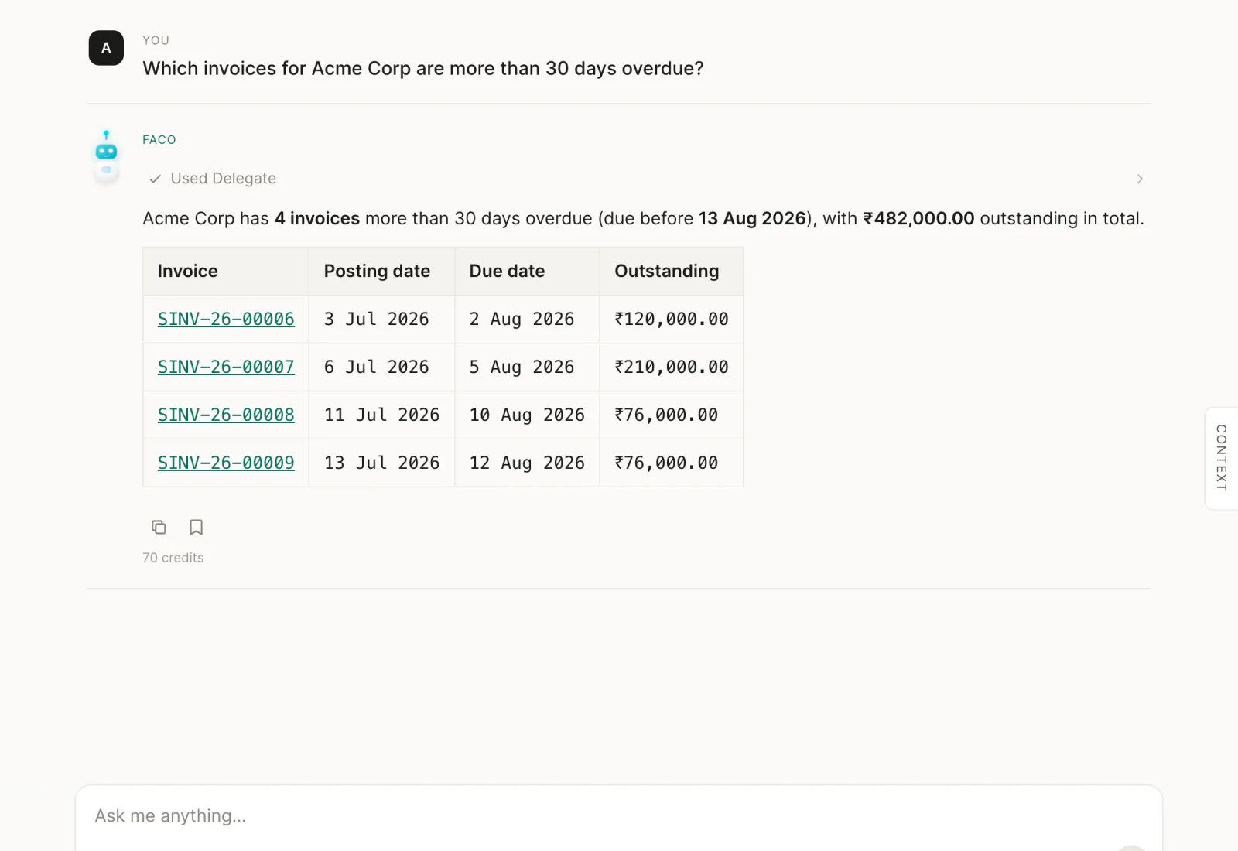1238x851 pixels.
Task: Click the total ₹482,000.00 in summary
Action: point(918,219)
